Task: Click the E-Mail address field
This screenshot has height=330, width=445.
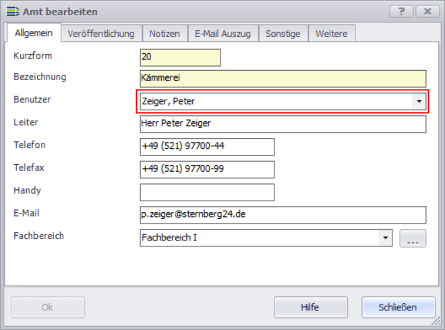Action: (283, 215)
